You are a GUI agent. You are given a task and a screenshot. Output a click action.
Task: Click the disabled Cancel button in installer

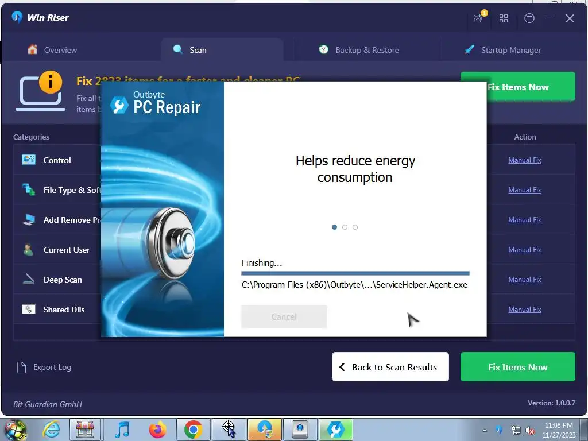point(284,316)
